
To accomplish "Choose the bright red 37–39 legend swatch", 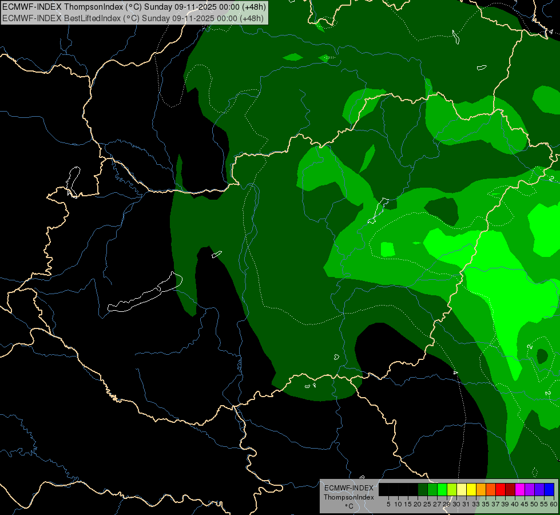I will (501, 489).
